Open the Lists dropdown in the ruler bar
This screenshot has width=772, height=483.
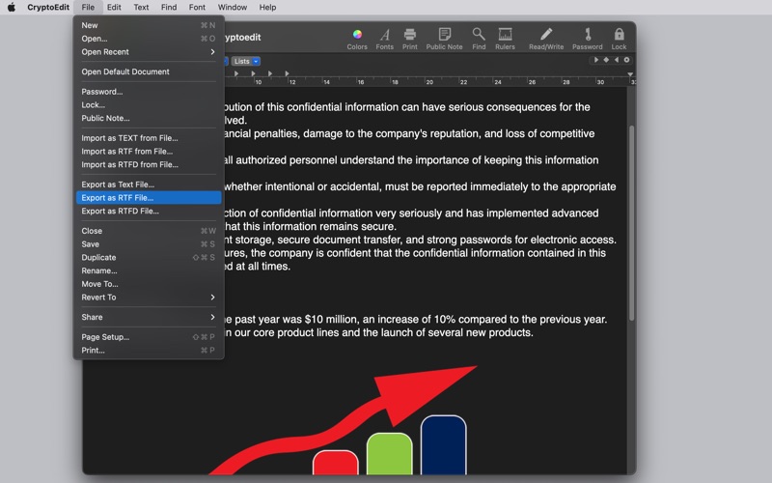point(246,61)
